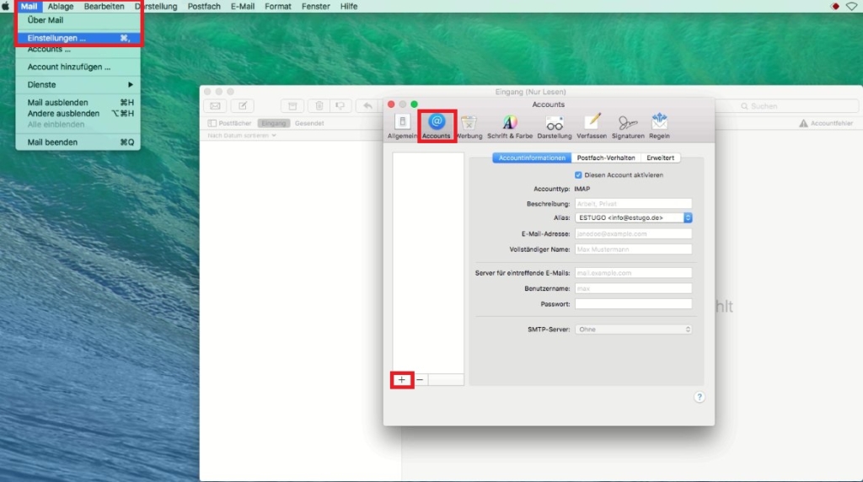Click the minus button to remove account
This screenshot has height=482, width=863.
tap(420, 380)
